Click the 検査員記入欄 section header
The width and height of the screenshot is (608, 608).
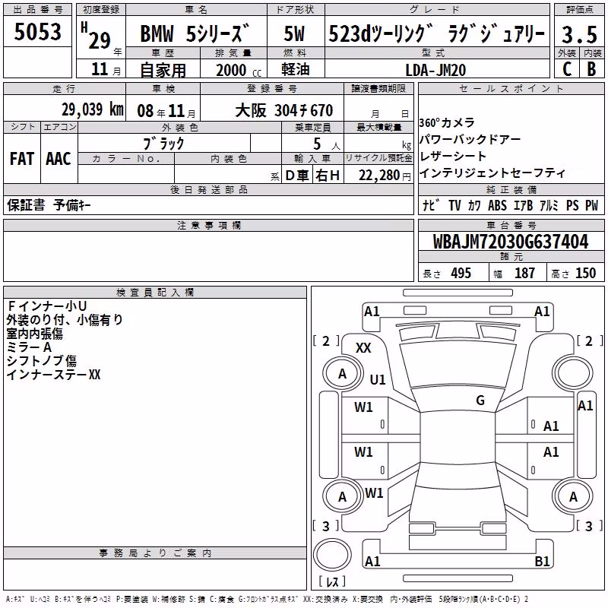(x=155, y=293)
